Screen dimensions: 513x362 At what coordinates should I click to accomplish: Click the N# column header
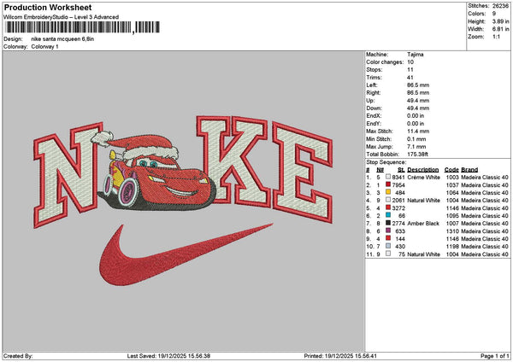(380, 170)
